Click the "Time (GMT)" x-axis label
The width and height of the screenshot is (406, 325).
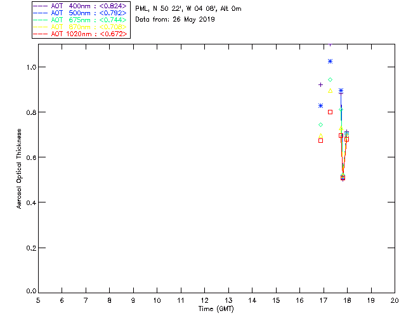pyautogui.click(x=216, y=308)
